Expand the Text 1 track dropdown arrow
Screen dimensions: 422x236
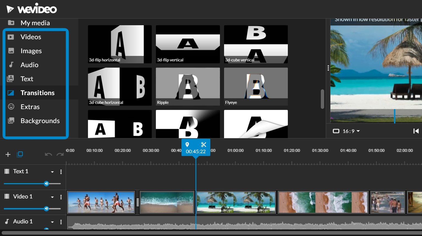click(x=52, y=172)
